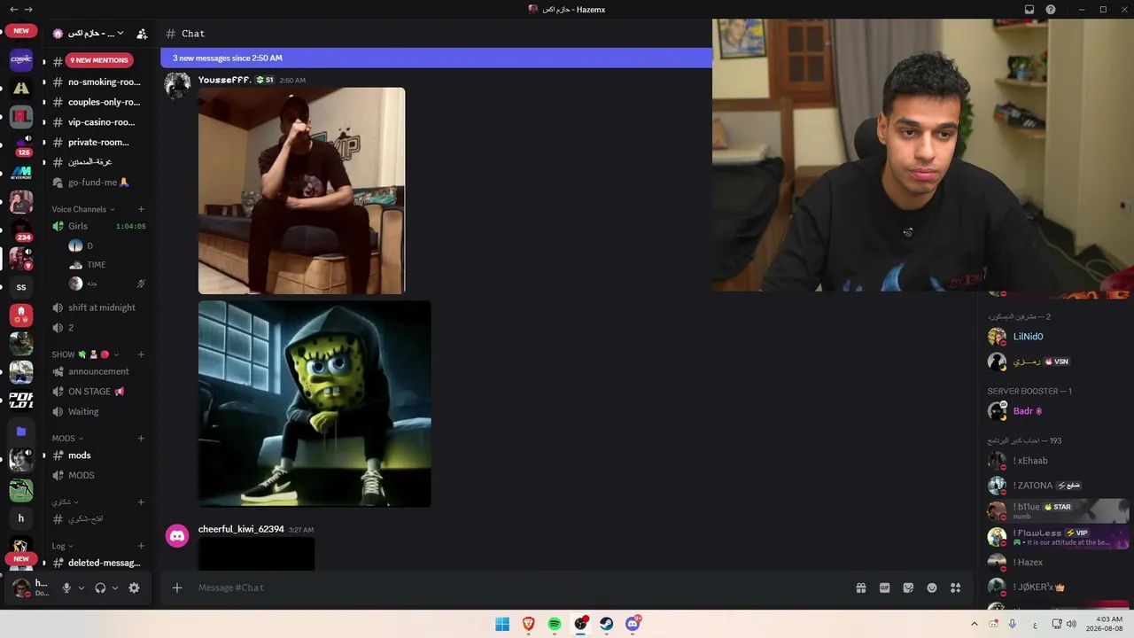Open the gift icon in message bar
The image size is (1134, 638).
point(860,587)
